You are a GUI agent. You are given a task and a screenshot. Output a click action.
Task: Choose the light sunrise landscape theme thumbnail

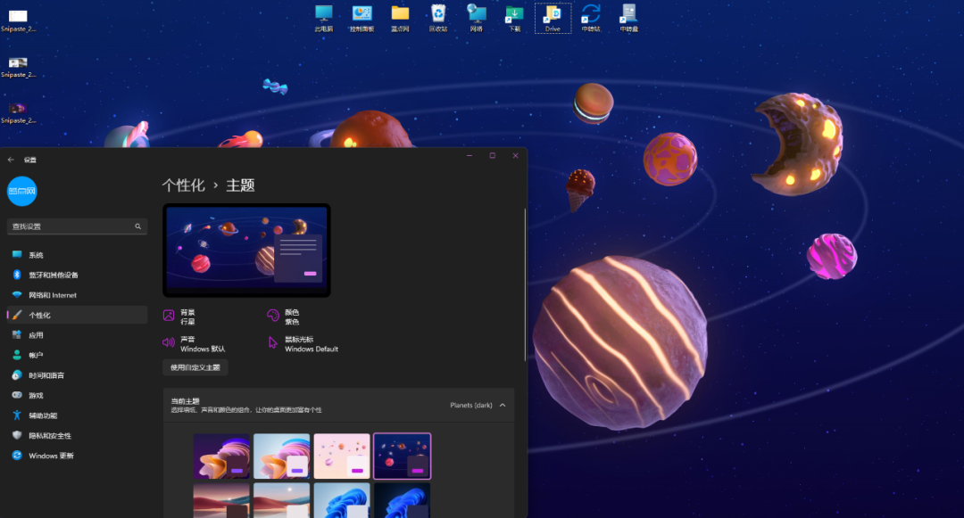281,500
